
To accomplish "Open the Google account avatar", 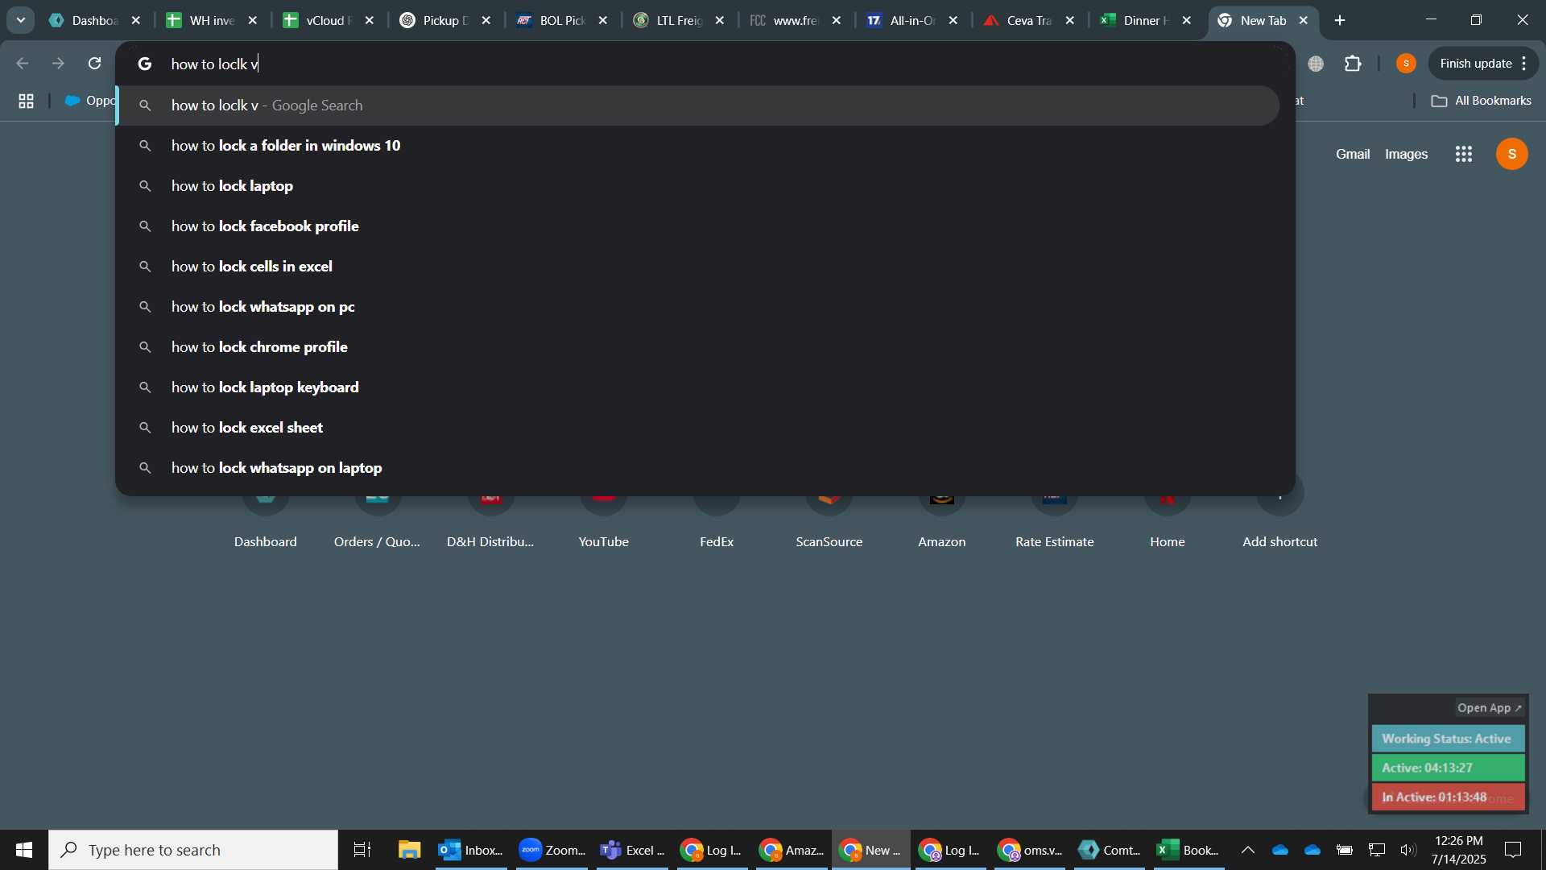I will click(x=1511, y=154).
